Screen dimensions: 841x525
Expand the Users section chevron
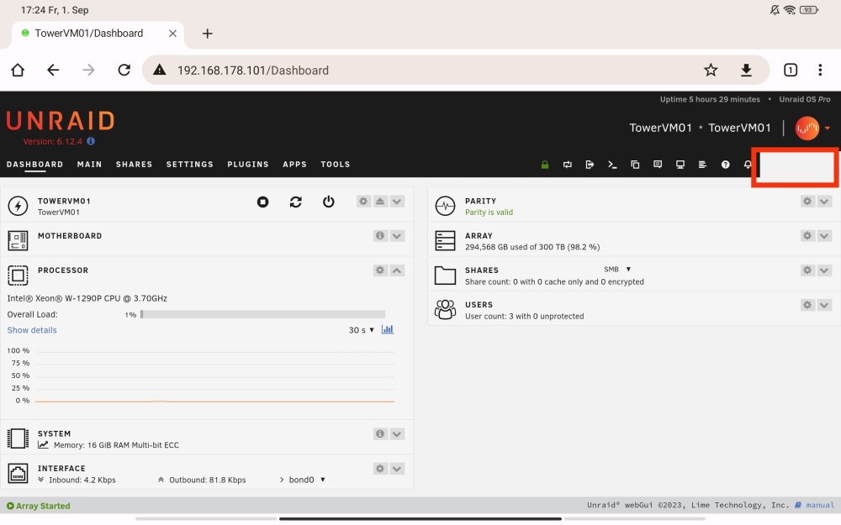(x=824, y=305)
